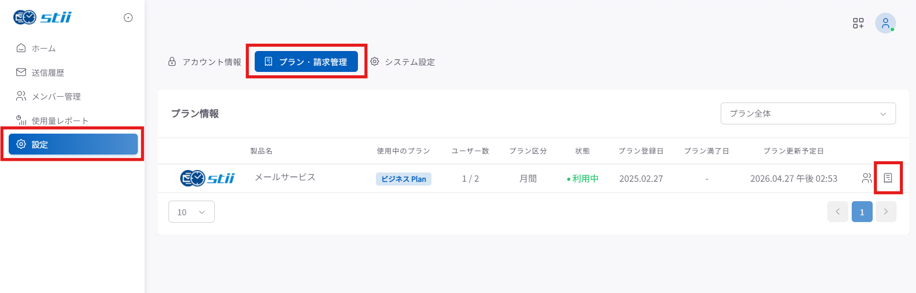Expand the プラン全体 dropdown
The height and width of the screenshot is (293, 916).
click(808, 113)
